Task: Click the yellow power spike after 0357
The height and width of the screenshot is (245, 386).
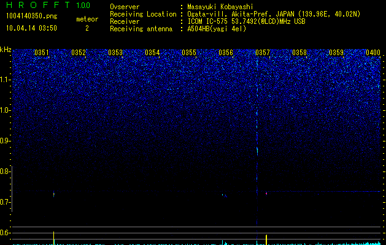Action: [x=266, y=240]
